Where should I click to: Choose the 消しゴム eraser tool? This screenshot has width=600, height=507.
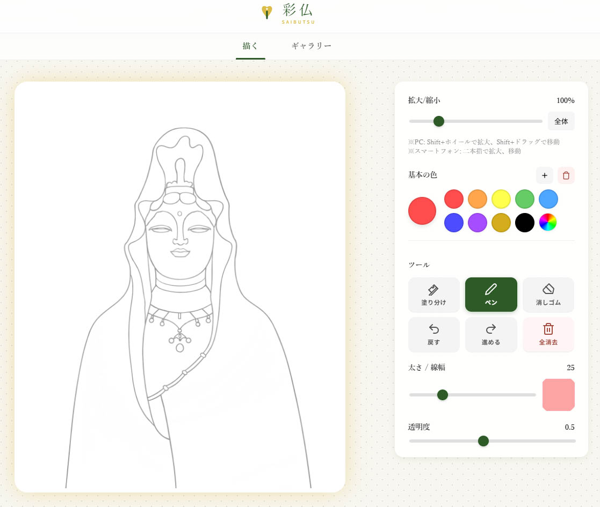tap(548, 295)
